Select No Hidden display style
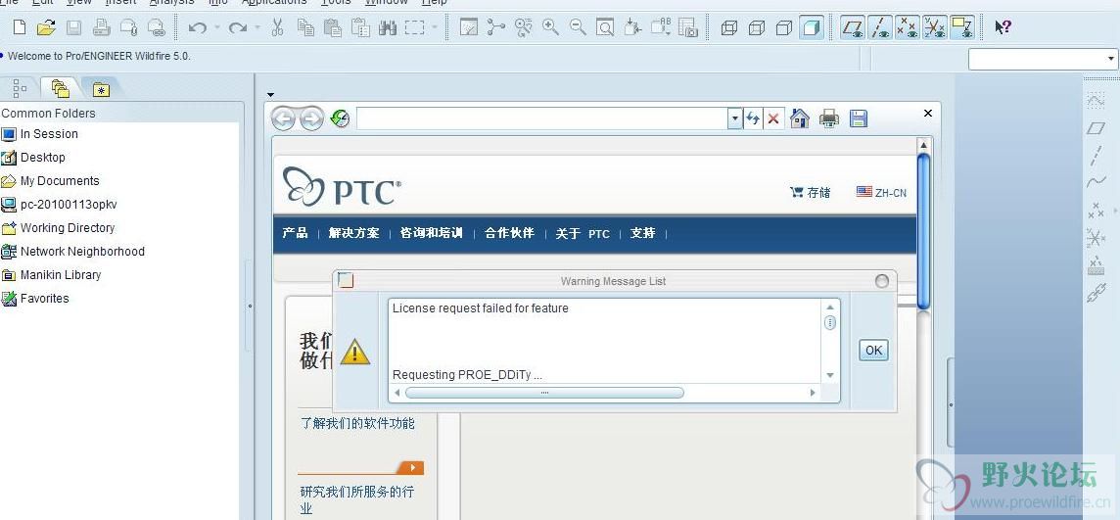1120x520 pixels. 783,27
